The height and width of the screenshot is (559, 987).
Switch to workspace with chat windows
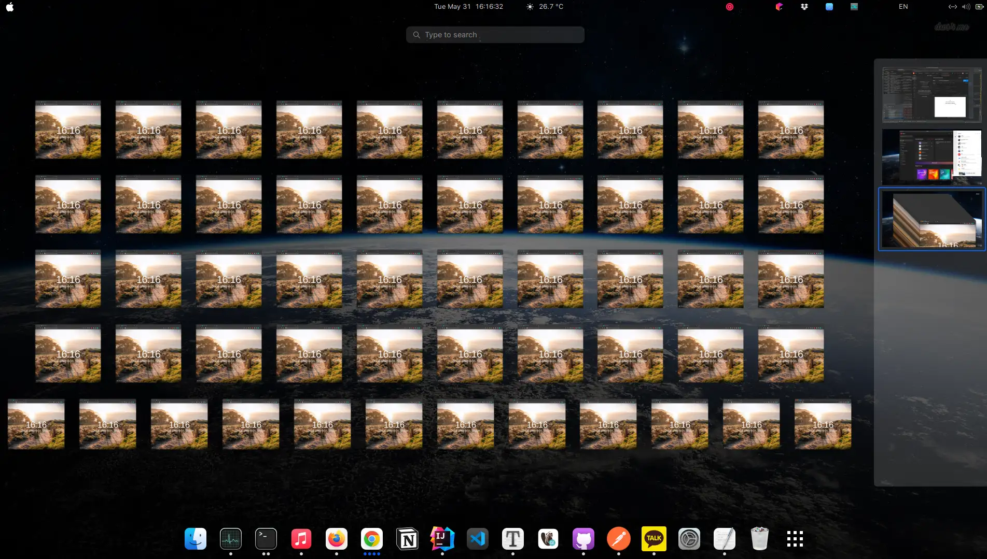(x=932, y=156)
